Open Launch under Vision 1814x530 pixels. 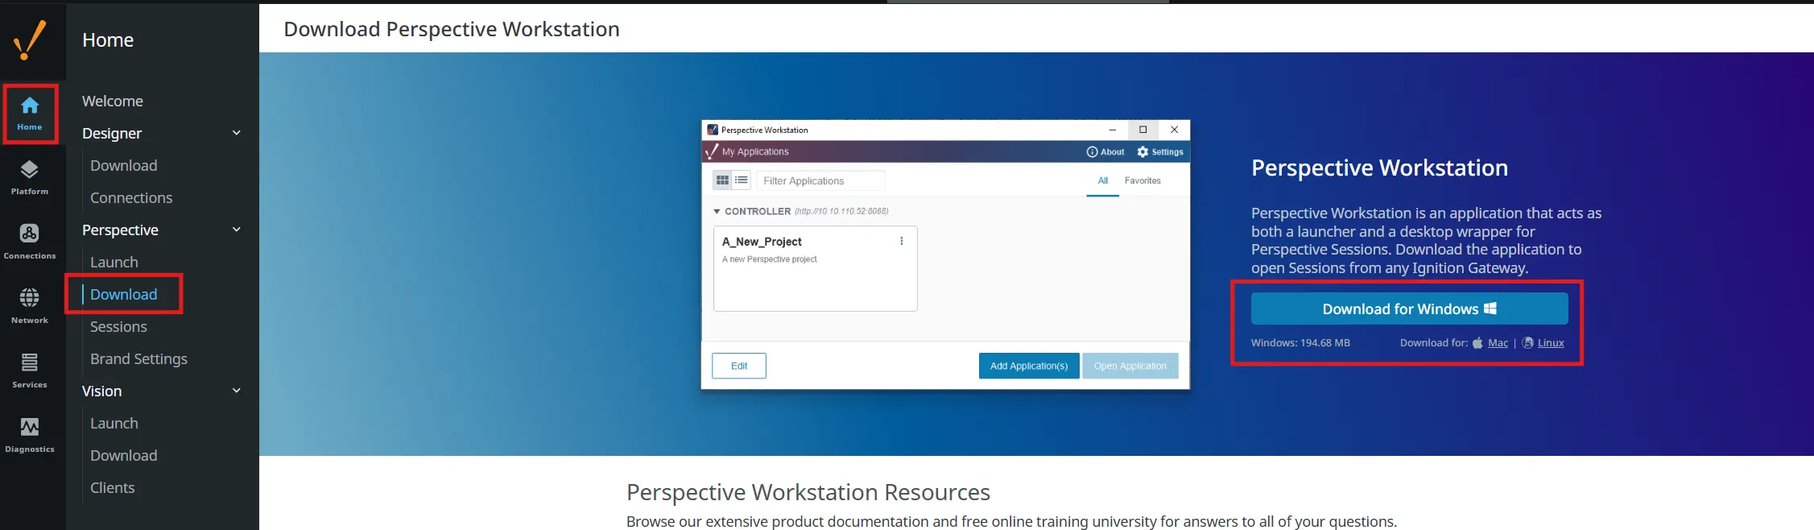point(114,423)
